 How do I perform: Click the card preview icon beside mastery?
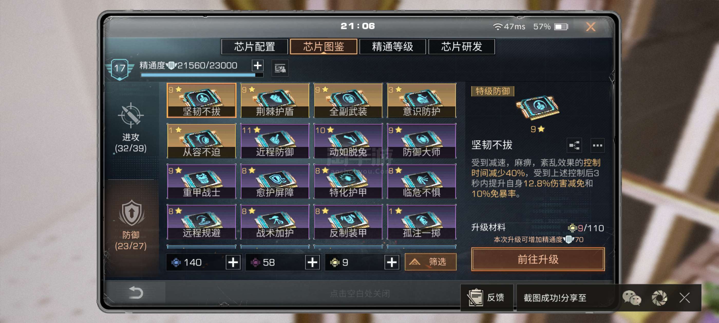click(x=280, y=68)
